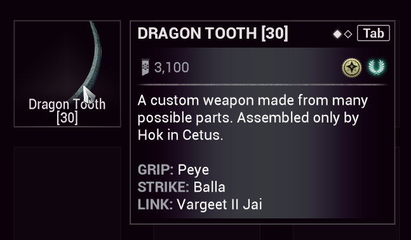Click the DRAGON TOOTH tooltip header title
This screenshot has height=240, width=411.
(x=213, y=34)
